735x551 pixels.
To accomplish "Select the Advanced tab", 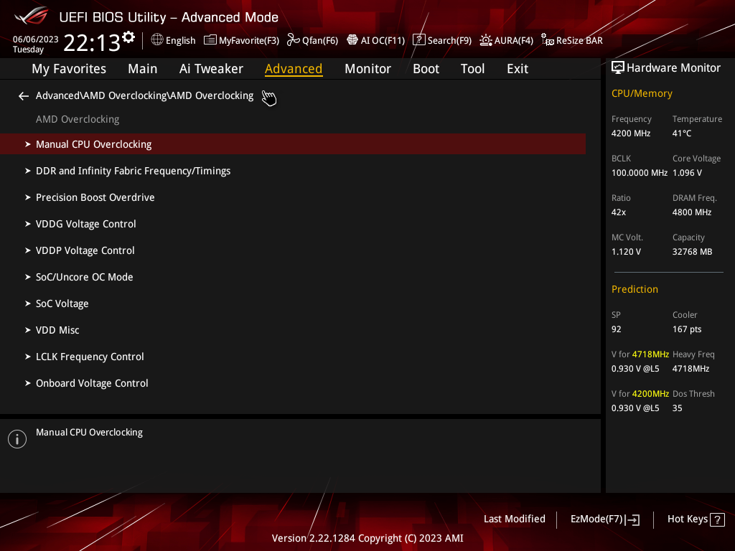I will pyautogui.click(x=294, y=69).
